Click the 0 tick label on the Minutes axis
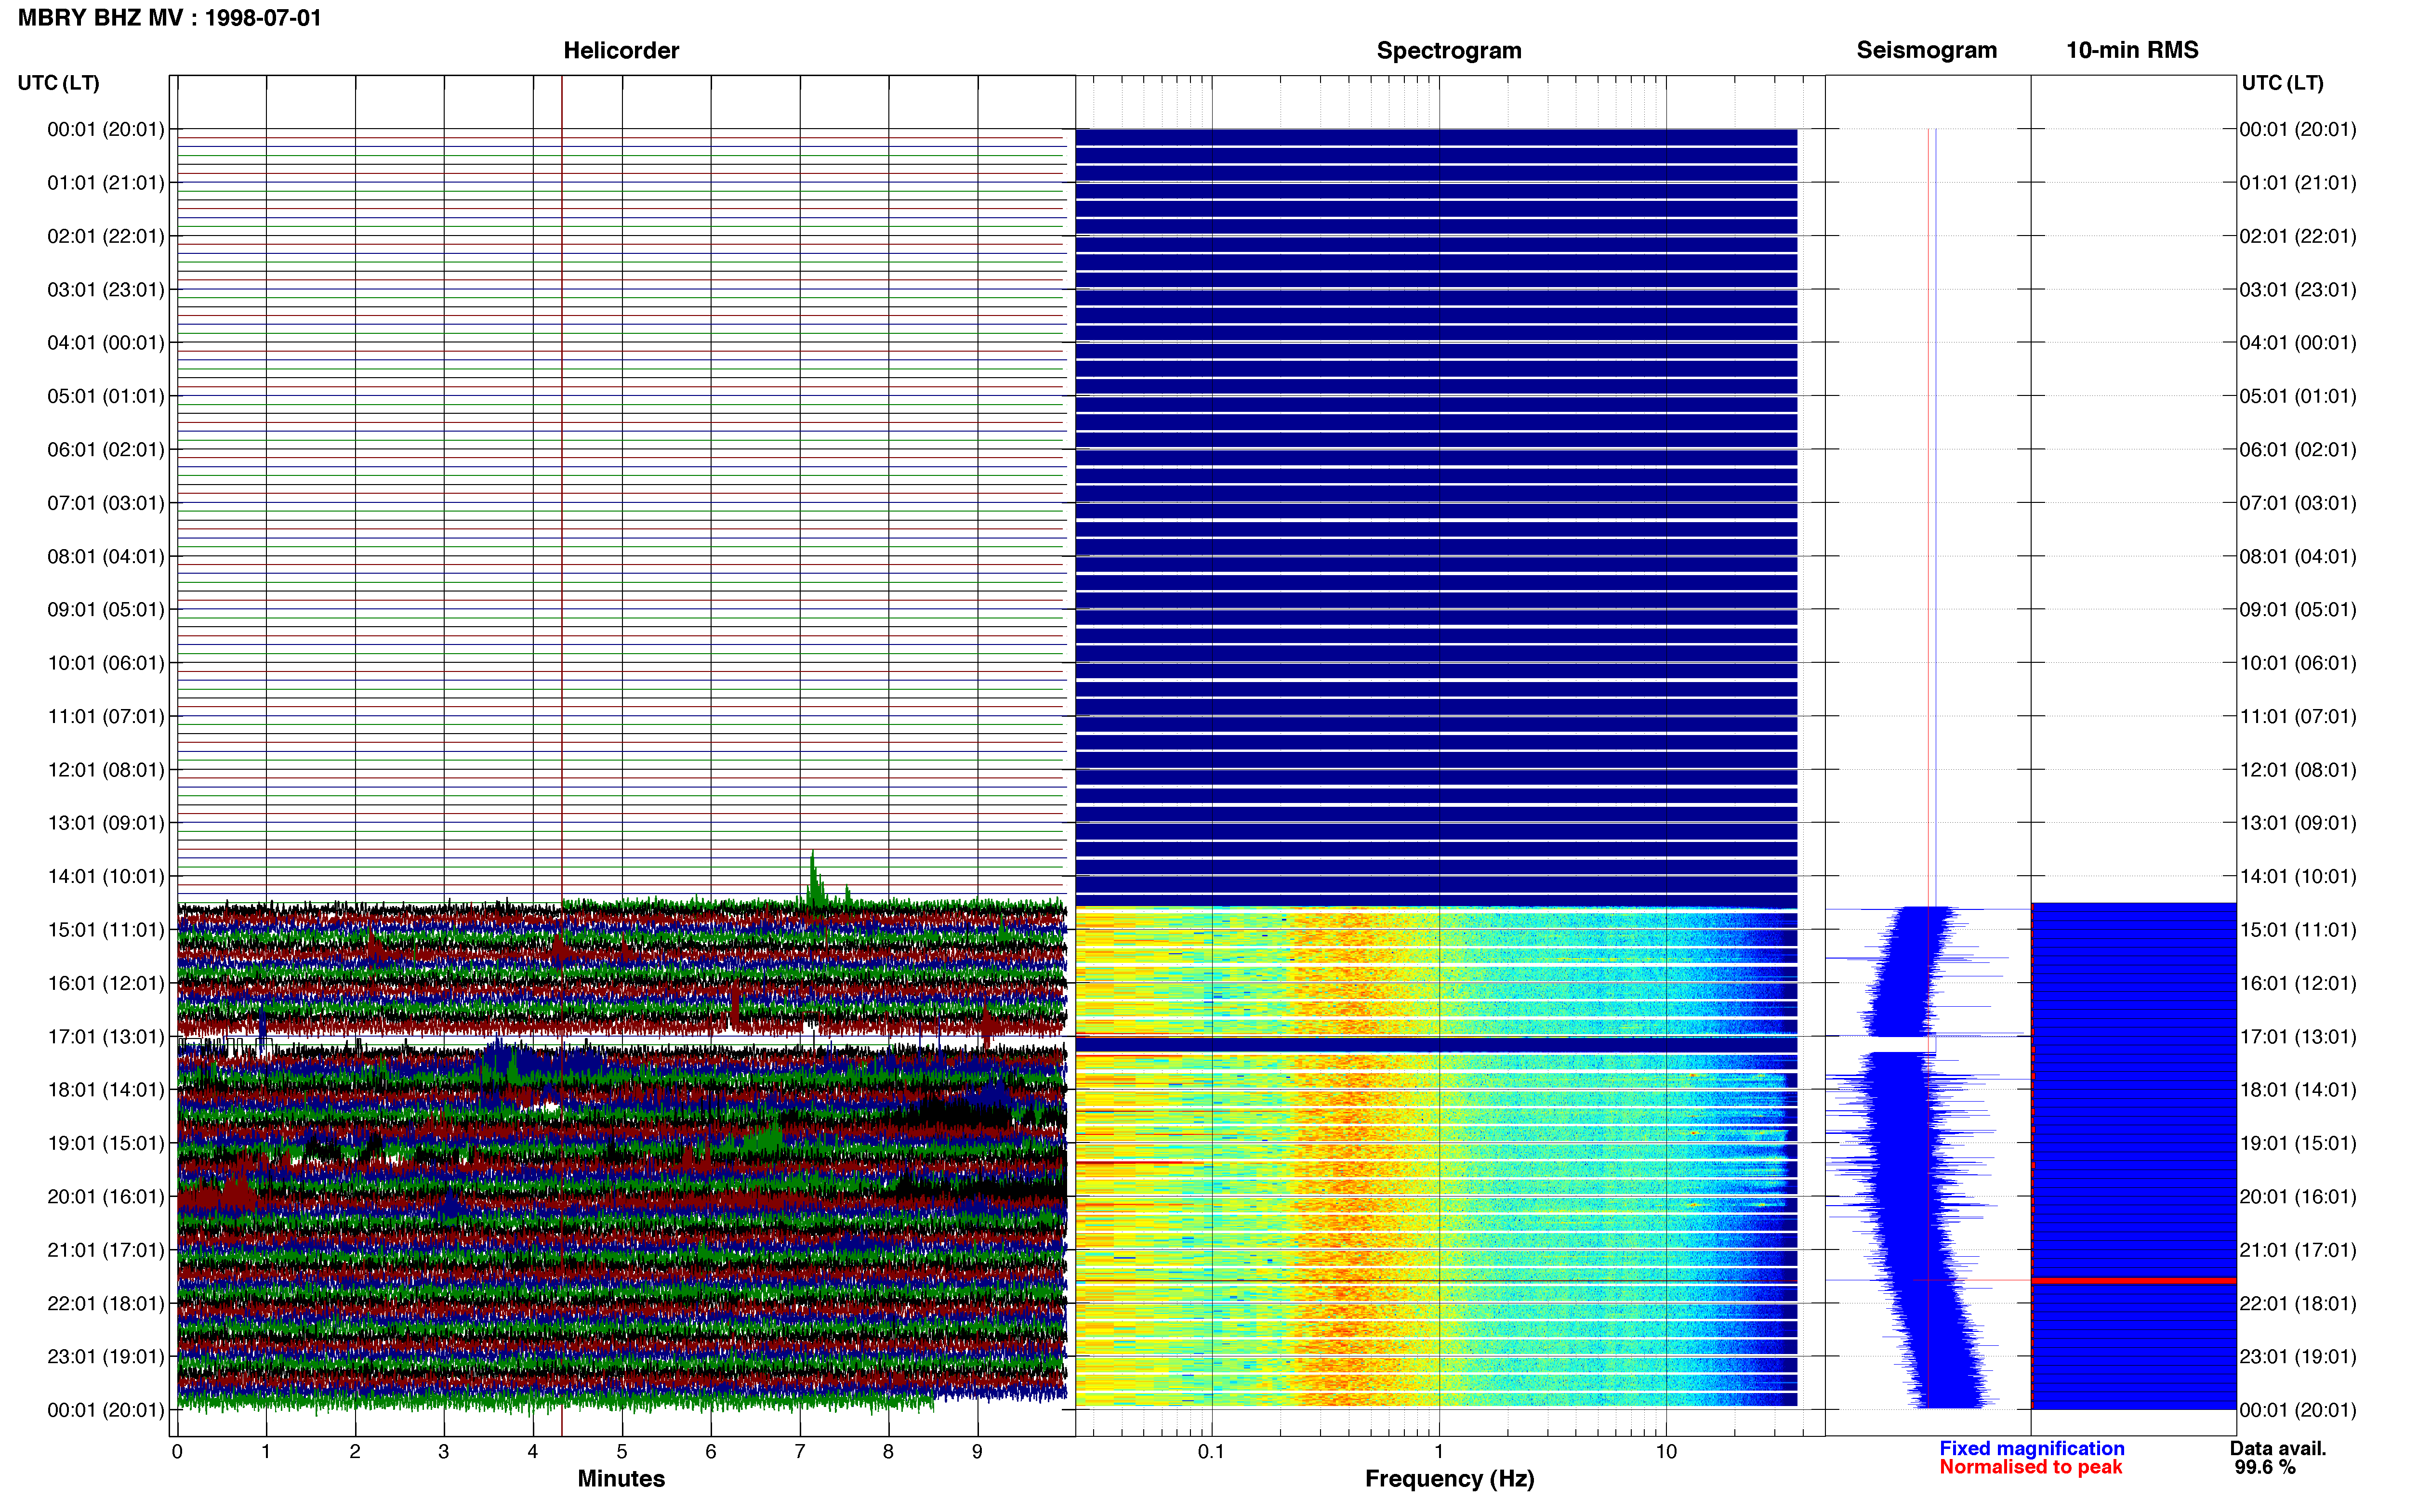Screen dimensions: 2418x1512 pyautogui.click(x=177, y=1451)
